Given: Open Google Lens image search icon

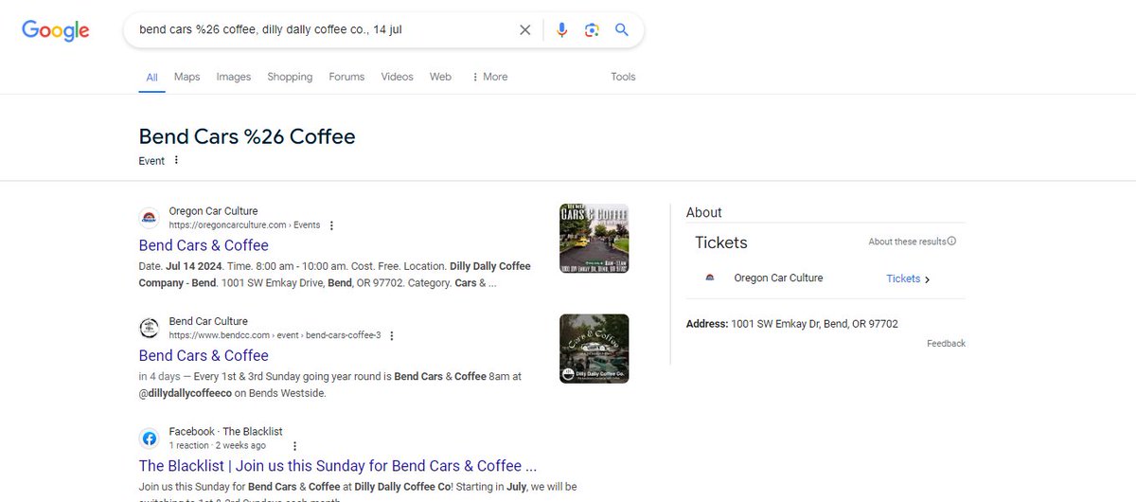Looking at the screenshot, I should point(592,30).
